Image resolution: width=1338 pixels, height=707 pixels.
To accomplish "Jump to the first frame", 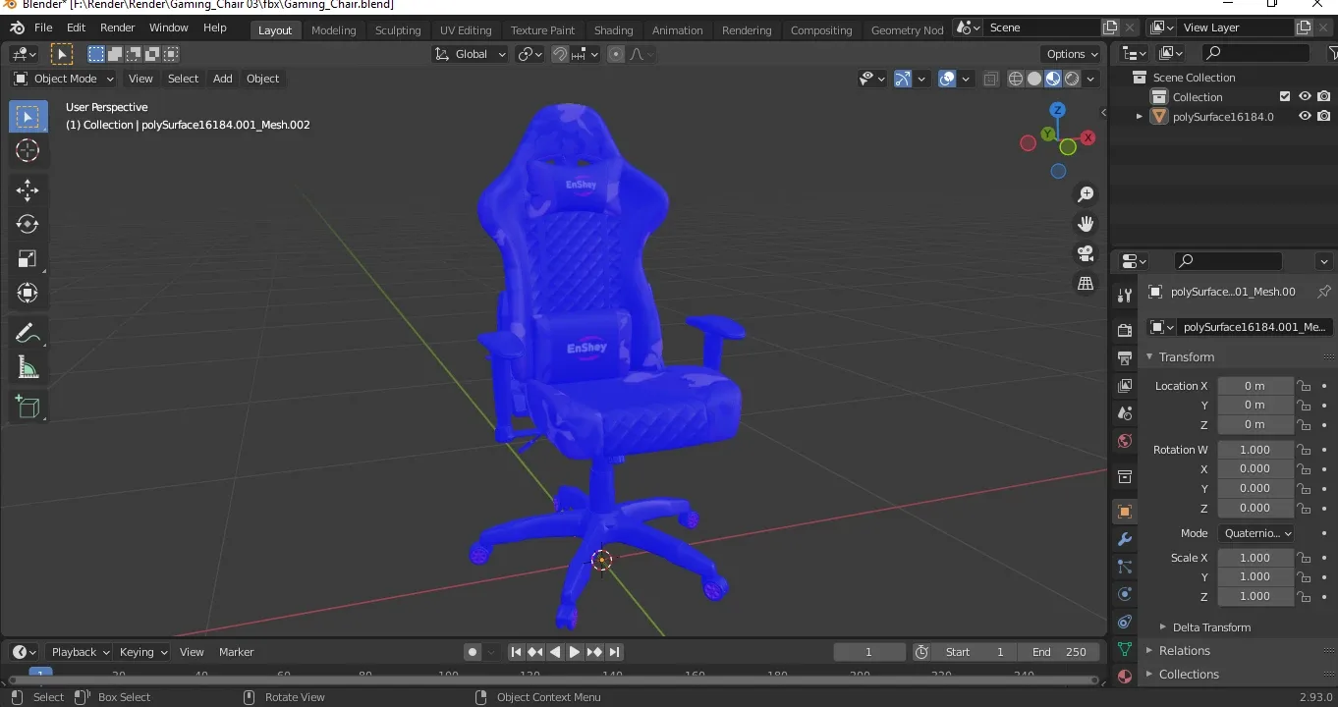I will coord(516,652).
